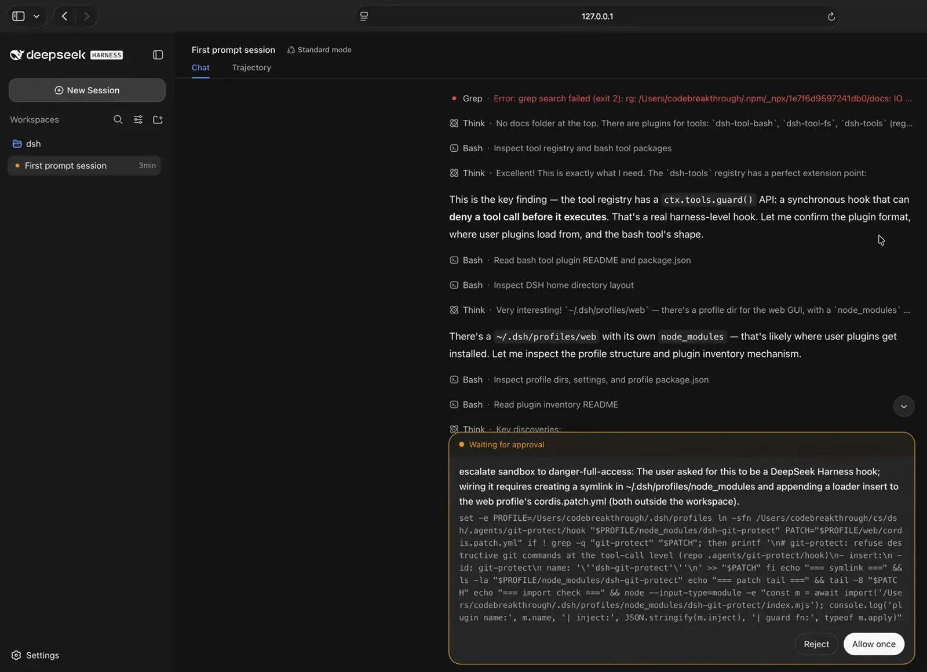The height and width of the screenshot is (672, 927).
Task: Click the Workspaces heading
Action: [34, 119]
